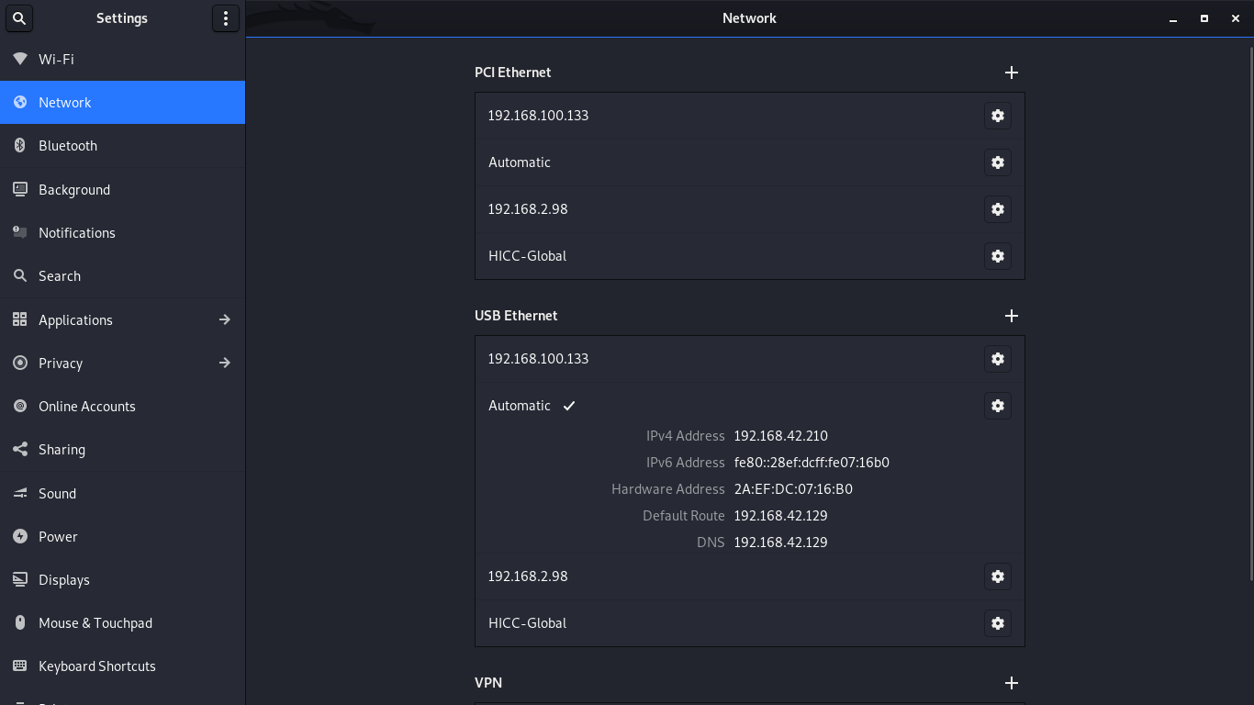This screenshot has width=1254, height=705.
Task: Click the Keyboard Shortcuts icon in sidebar
Action: tap(20, 666)
